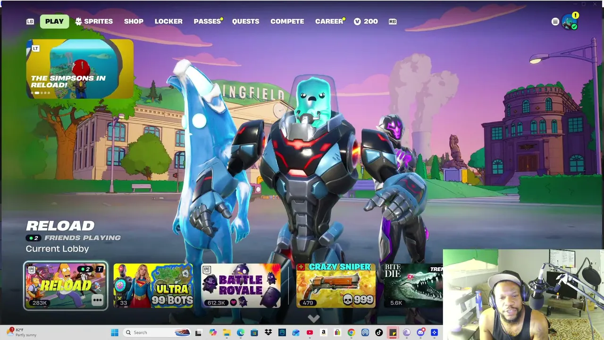Launch Copilot from the taskbar
Viewport: 604px width, 340px height.
pos(213,332)
